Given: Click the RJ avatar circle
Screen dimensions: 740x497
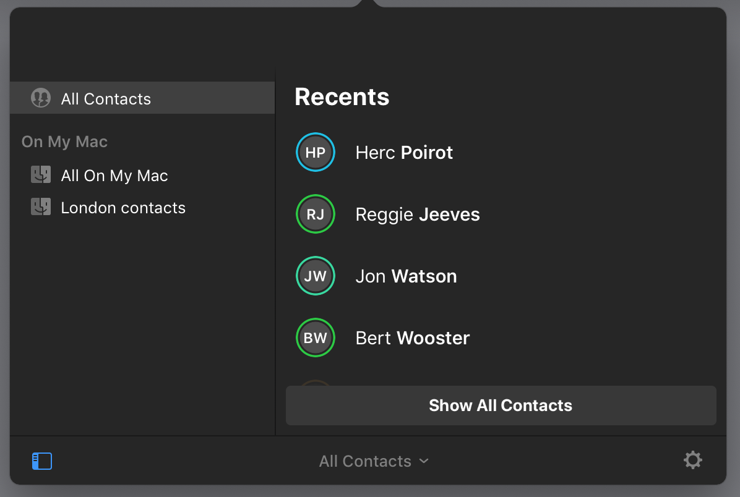Looking at the screenshot, I should (x=316, y=214).
